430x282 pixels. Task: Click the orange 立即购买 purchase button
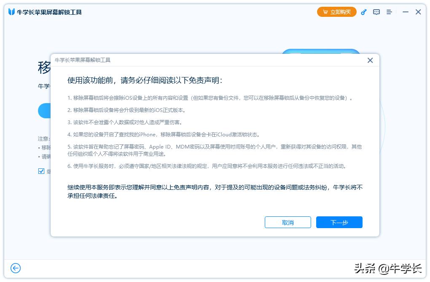pos(336,12)
